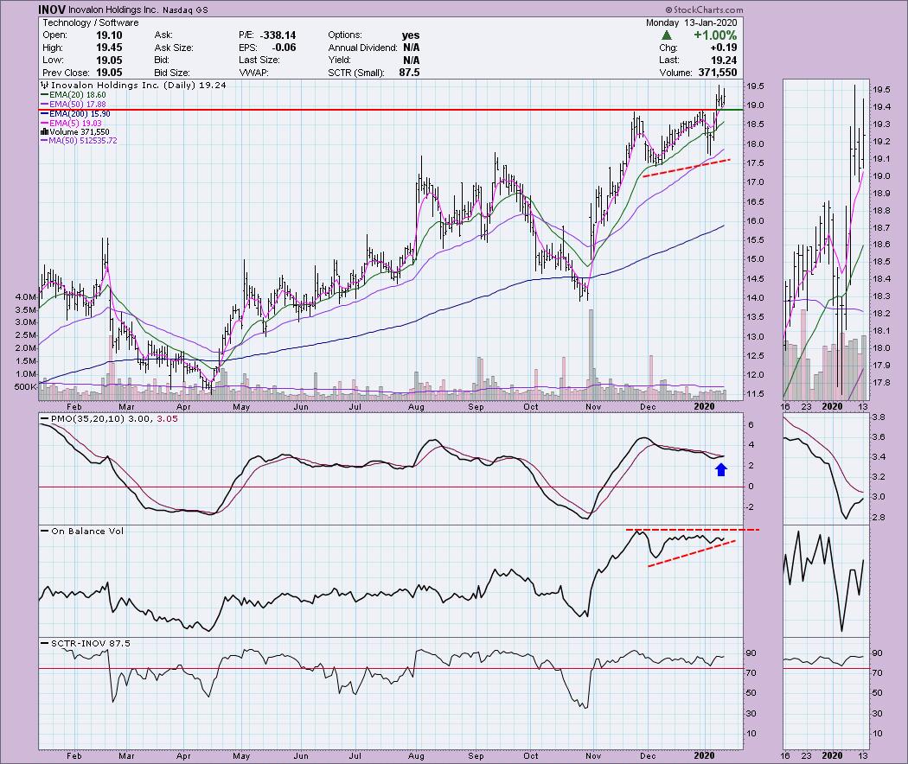Click the 14.0 price axis label
908x764 pixels.
[x=755, y=297]
